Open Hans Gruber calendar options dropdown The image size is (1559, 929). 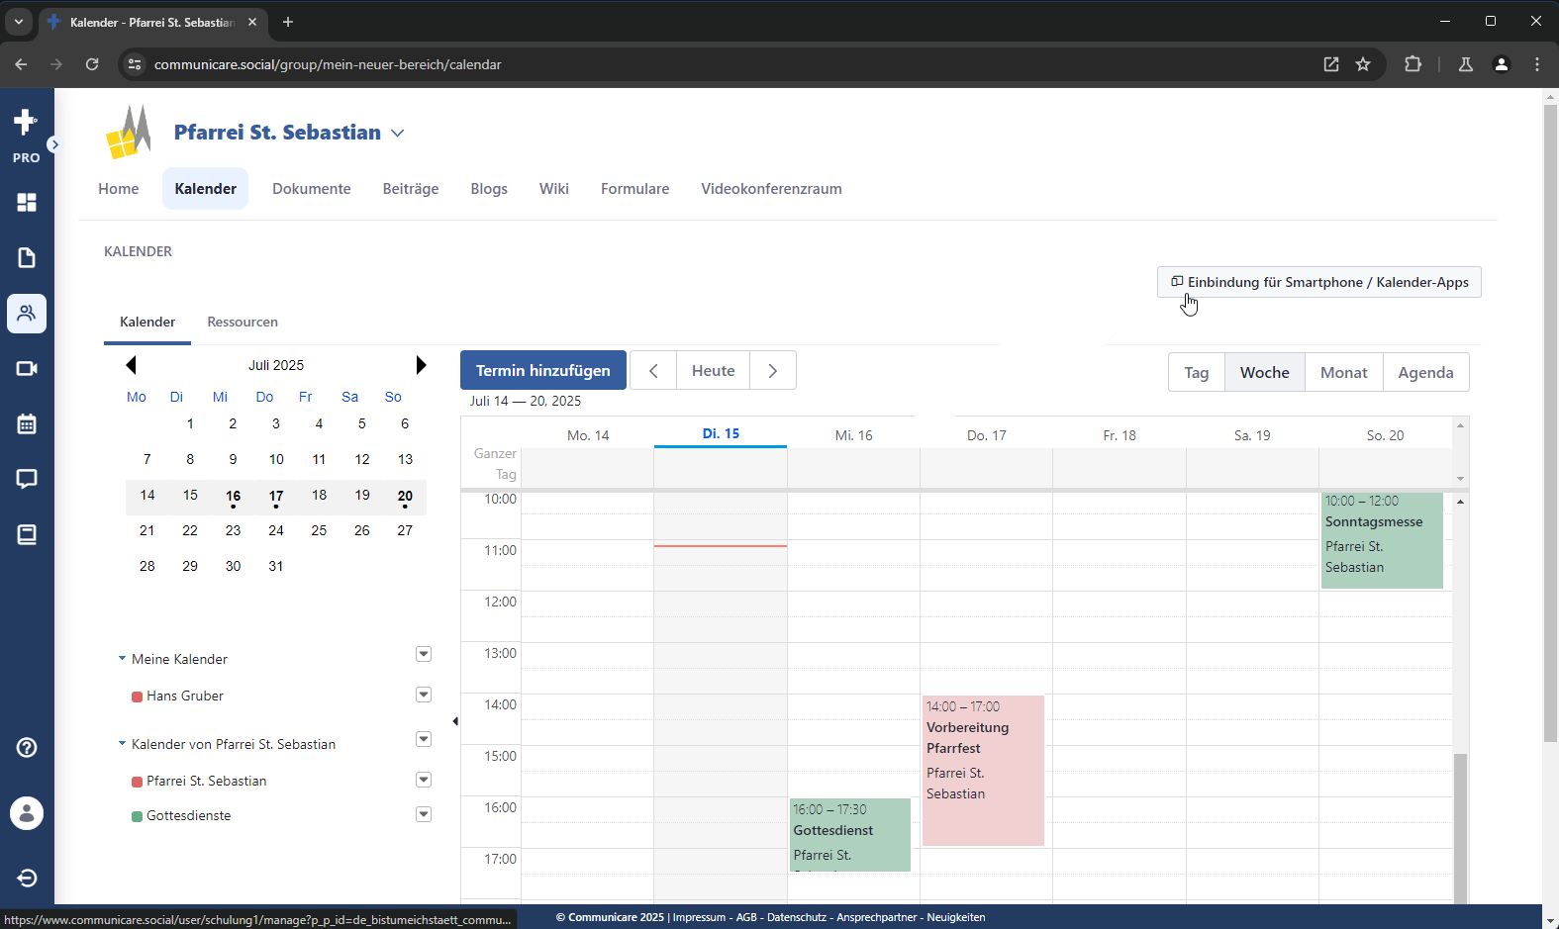(424, 695)
